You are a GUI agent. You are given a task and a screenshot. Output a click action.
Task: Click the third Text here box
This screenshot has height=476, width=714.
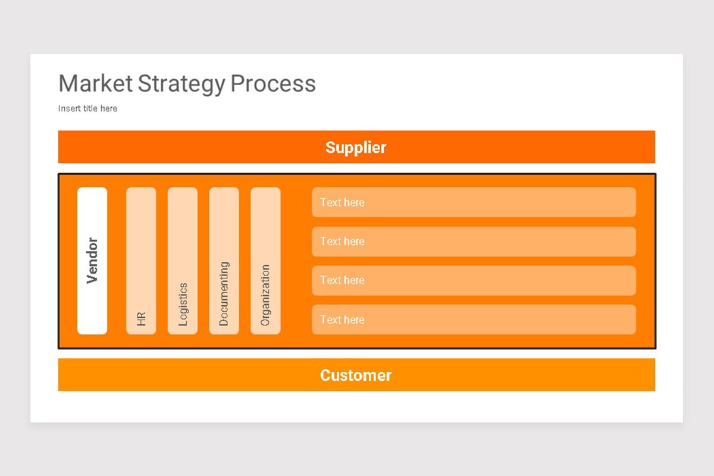tap(474, 280)
